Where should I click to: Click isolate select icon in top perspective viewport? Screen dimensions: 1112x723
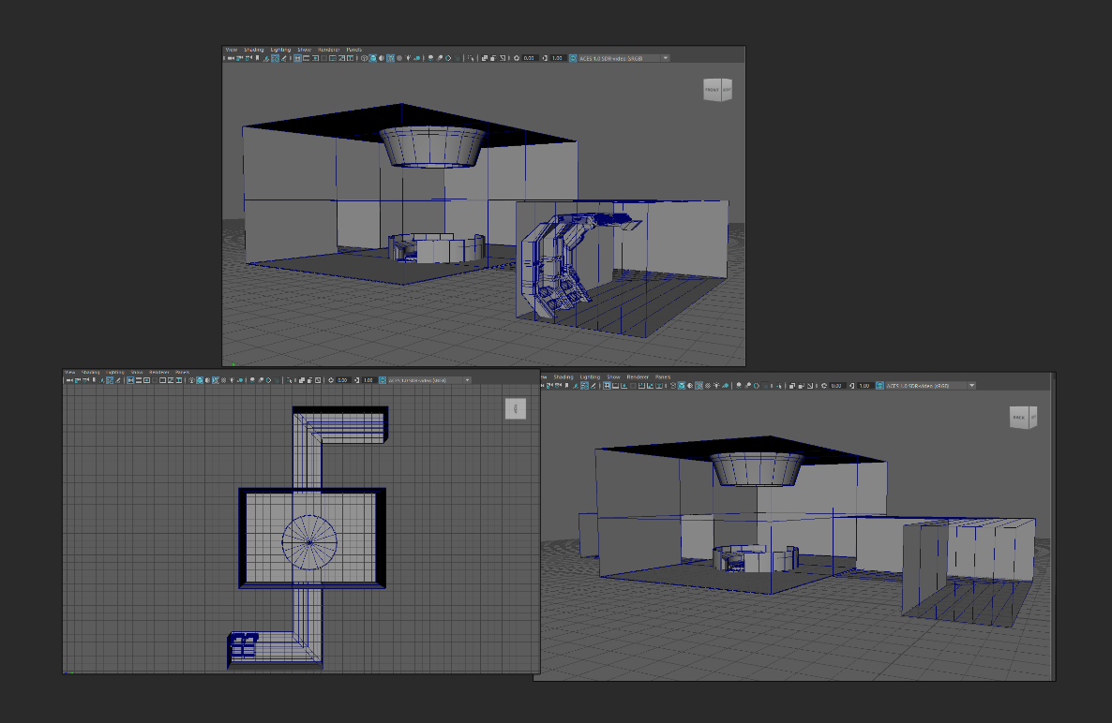pos(469,58)
